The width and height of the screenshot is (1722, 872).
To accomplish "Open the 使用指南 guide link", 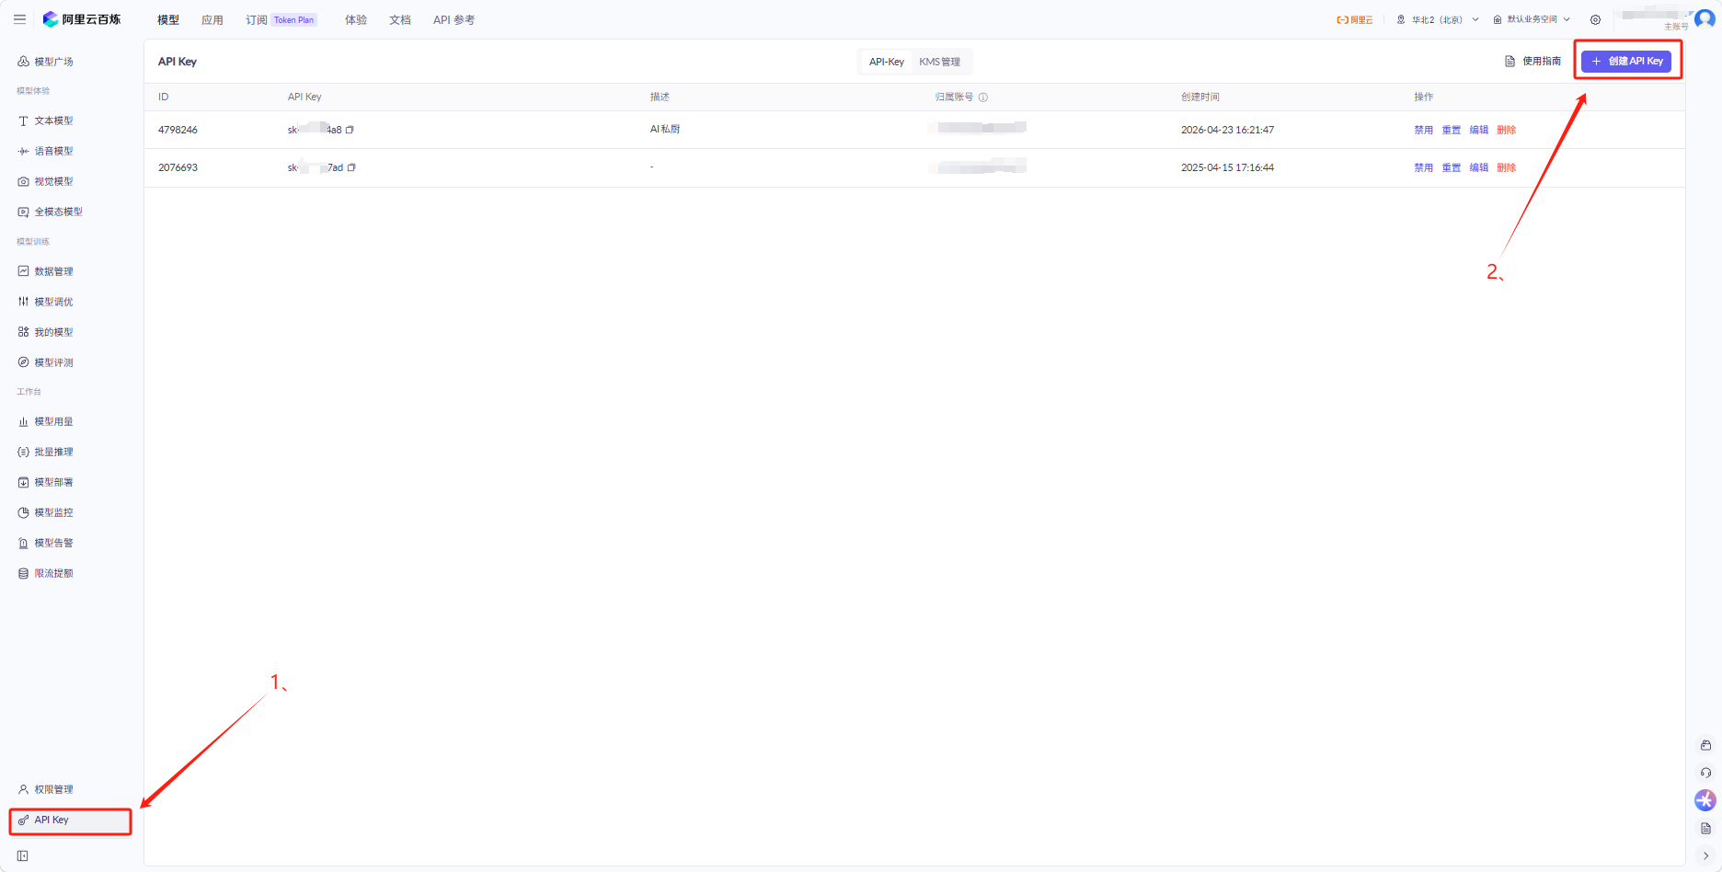I will tap(1533, 61).
